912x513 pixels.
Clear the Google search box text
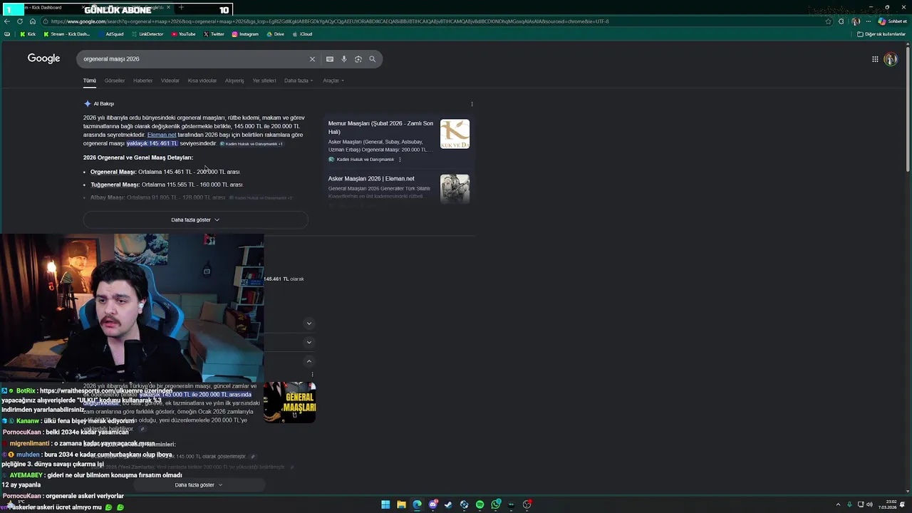pyautogui.click(x=312, y=59)
